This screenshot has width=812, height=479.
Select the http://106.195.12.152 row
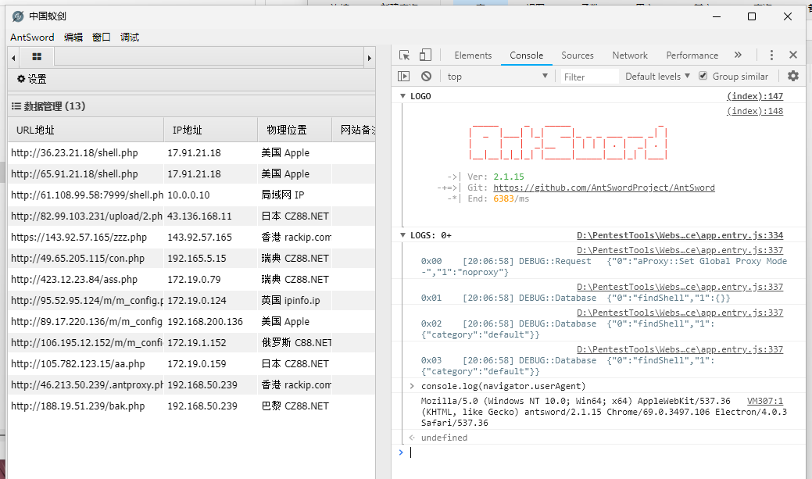point(191,343)
